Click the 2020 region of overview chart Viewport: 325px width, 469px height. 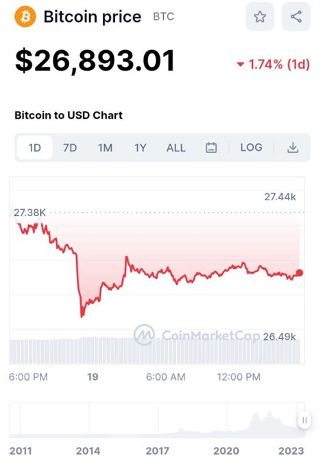(226, 450)
